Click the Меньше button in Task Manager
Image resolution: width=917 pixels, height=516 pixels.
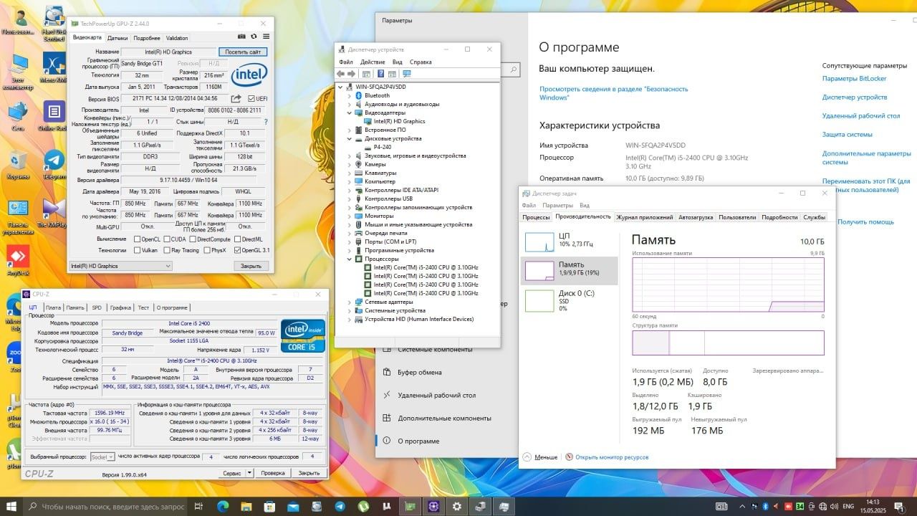(540, 457)
